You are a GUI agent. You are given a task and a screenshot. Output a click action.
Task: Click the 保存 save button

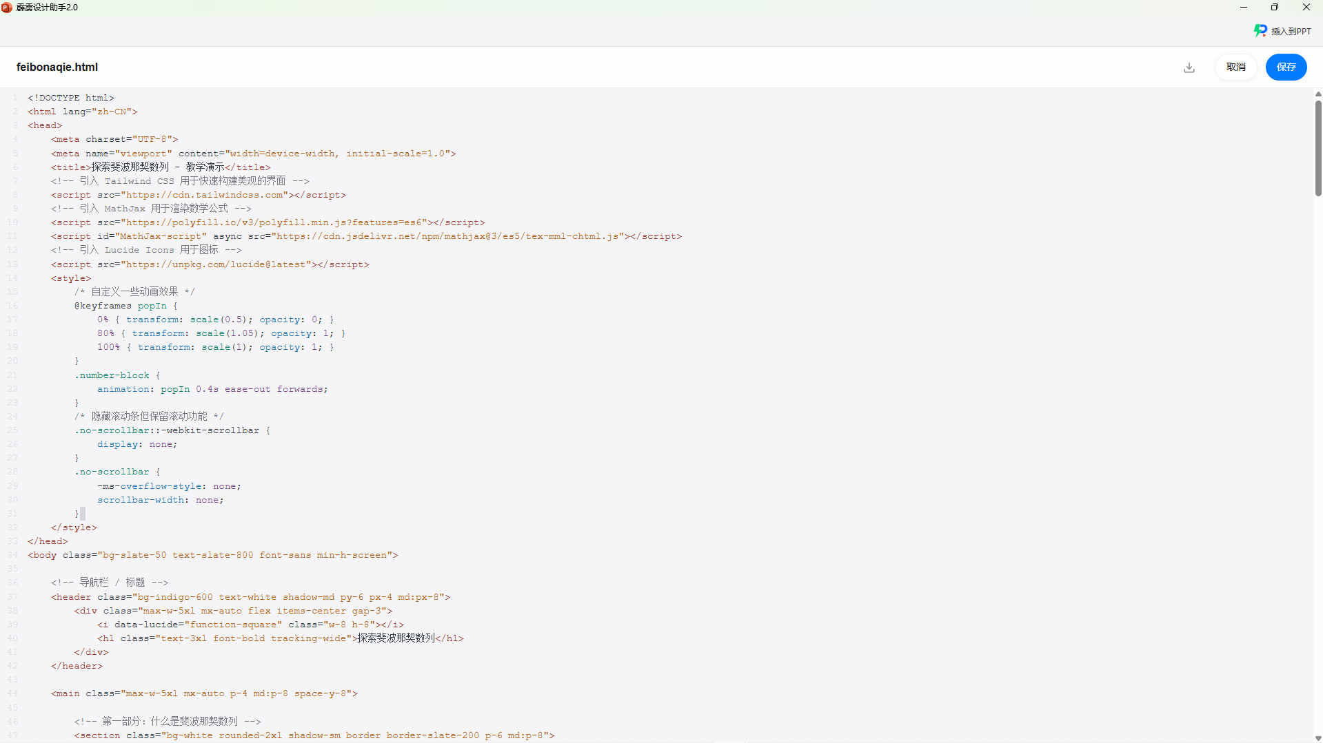1286,67
